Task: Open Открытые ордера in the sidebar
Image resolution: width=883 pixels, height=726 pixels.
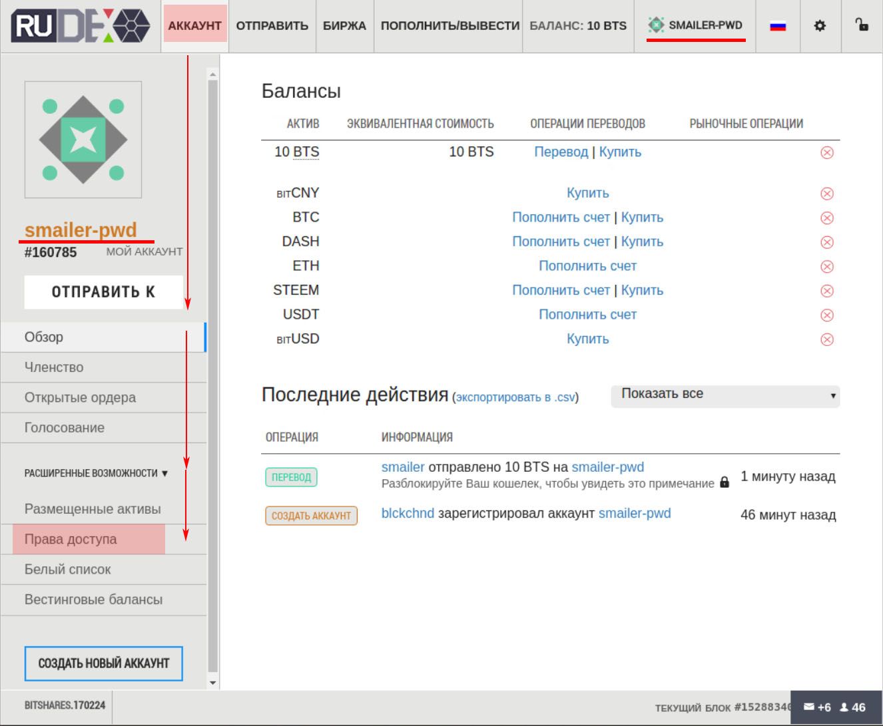Action: [103, 398]
